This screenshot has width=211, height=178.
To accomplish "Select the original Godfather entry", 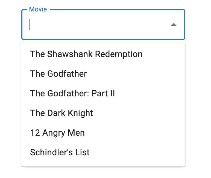I will pyautogui.click(x=58, y=74).
